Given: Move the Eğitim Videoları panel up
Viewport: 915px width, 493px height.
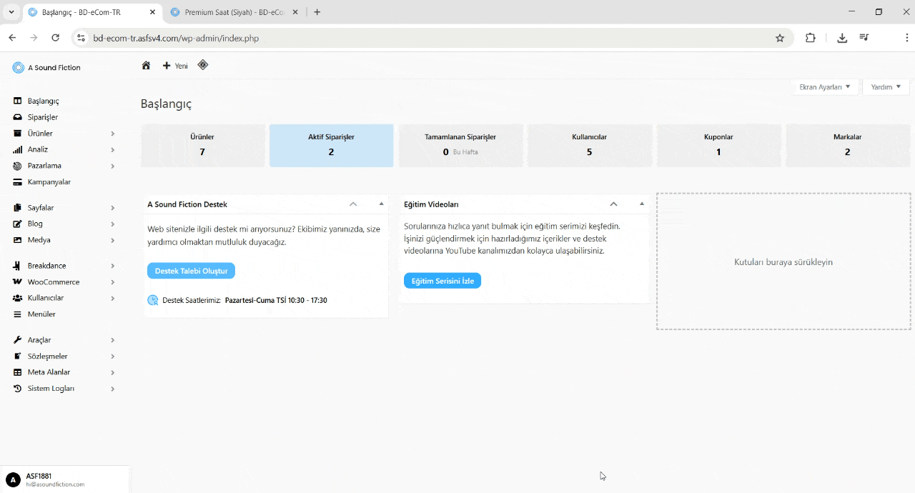Looking at the screenshot, I should 613,204.
